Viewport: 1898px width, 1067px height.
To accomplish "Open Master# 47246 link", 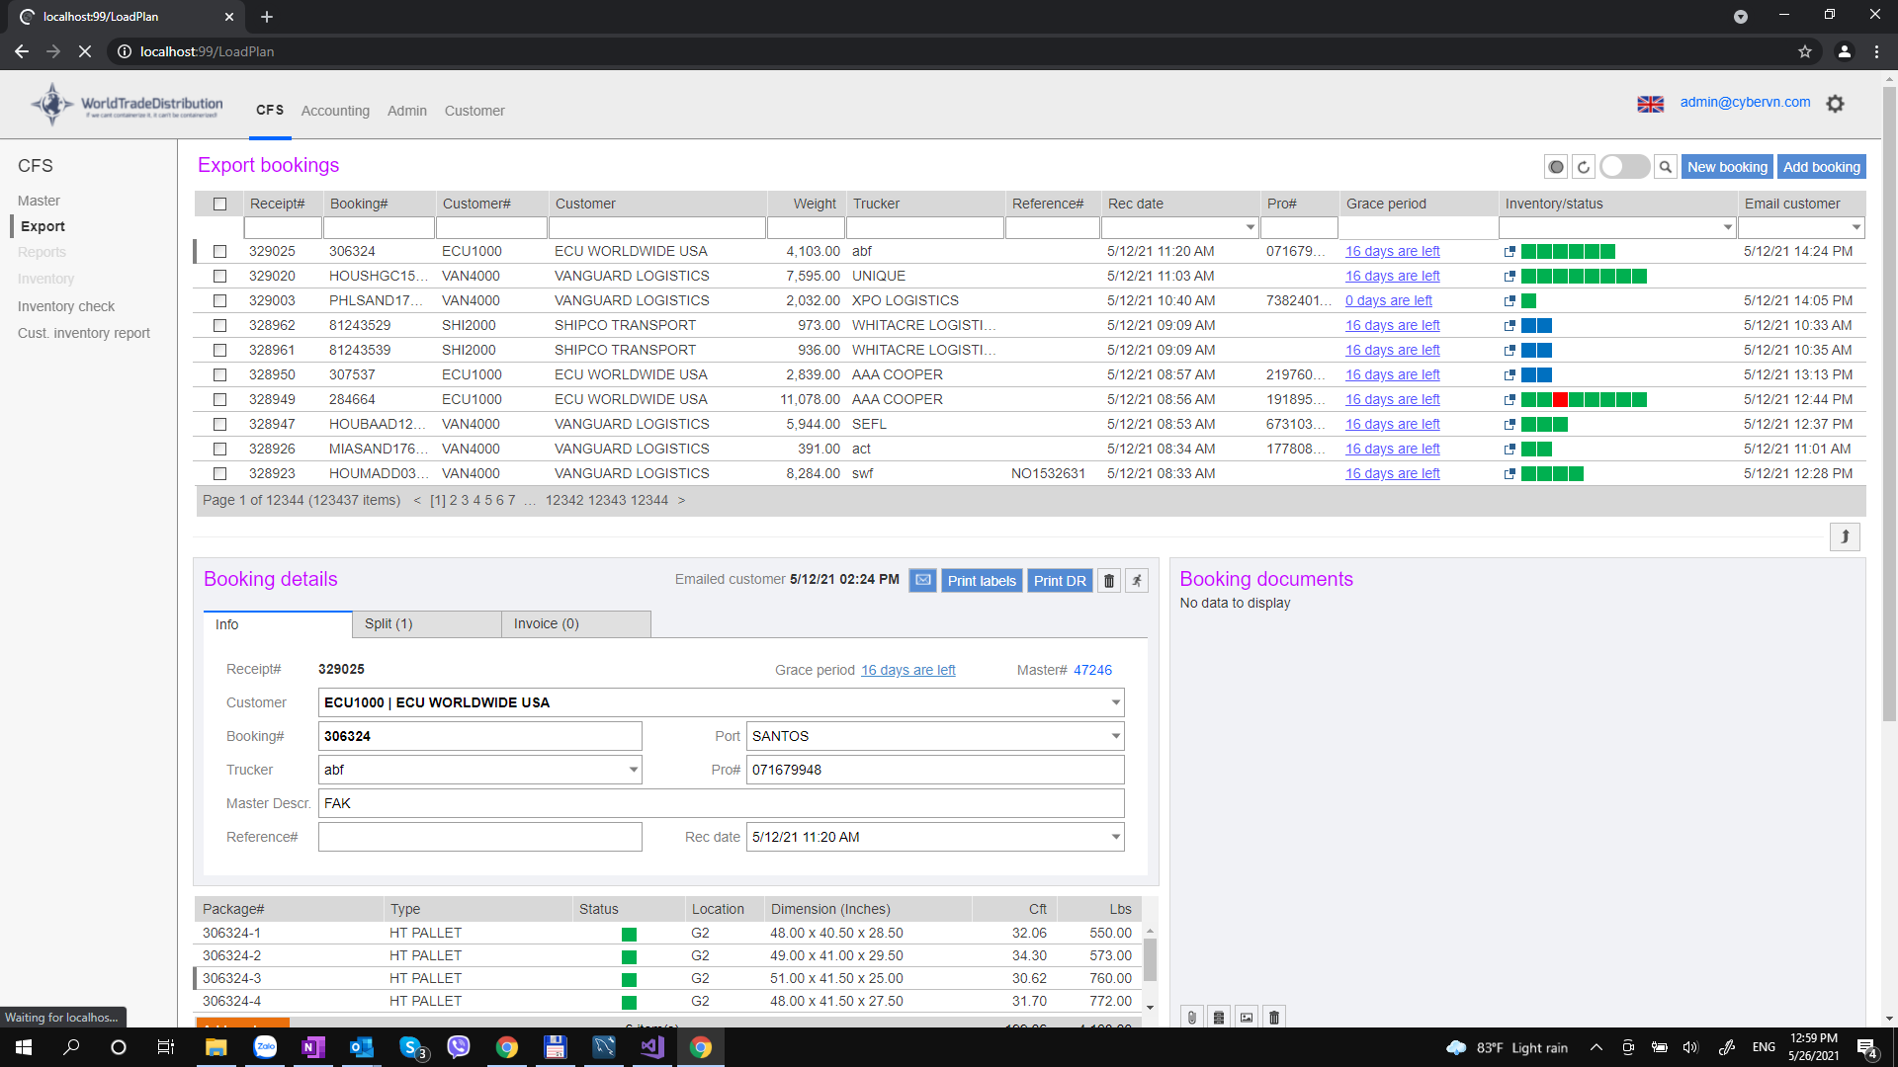I will click(x=1092, y=670).
